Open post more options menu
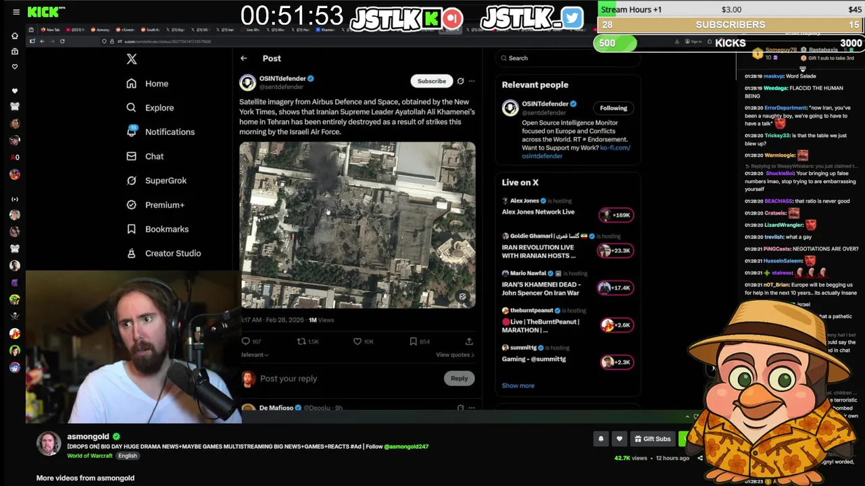 (x=472, y=81)
